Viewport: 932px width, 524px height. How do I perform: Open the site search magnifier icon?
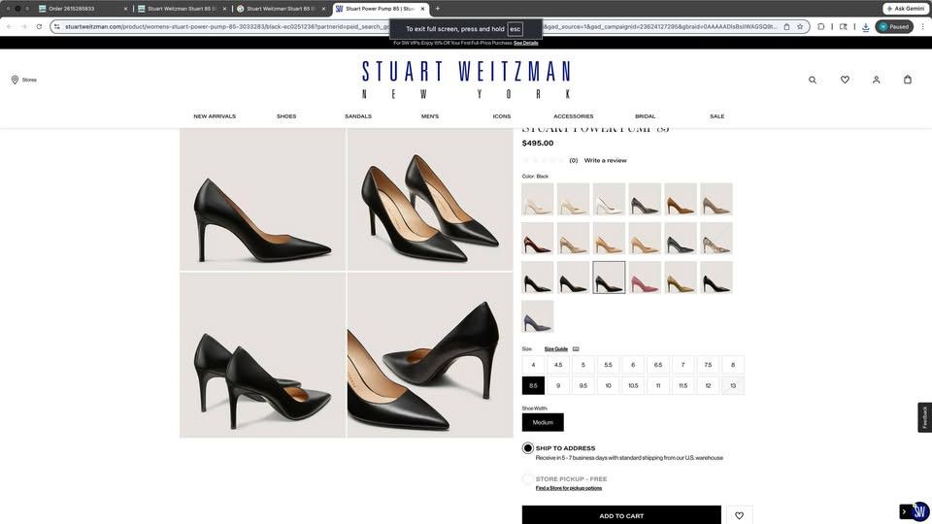(x=812, y=80)
